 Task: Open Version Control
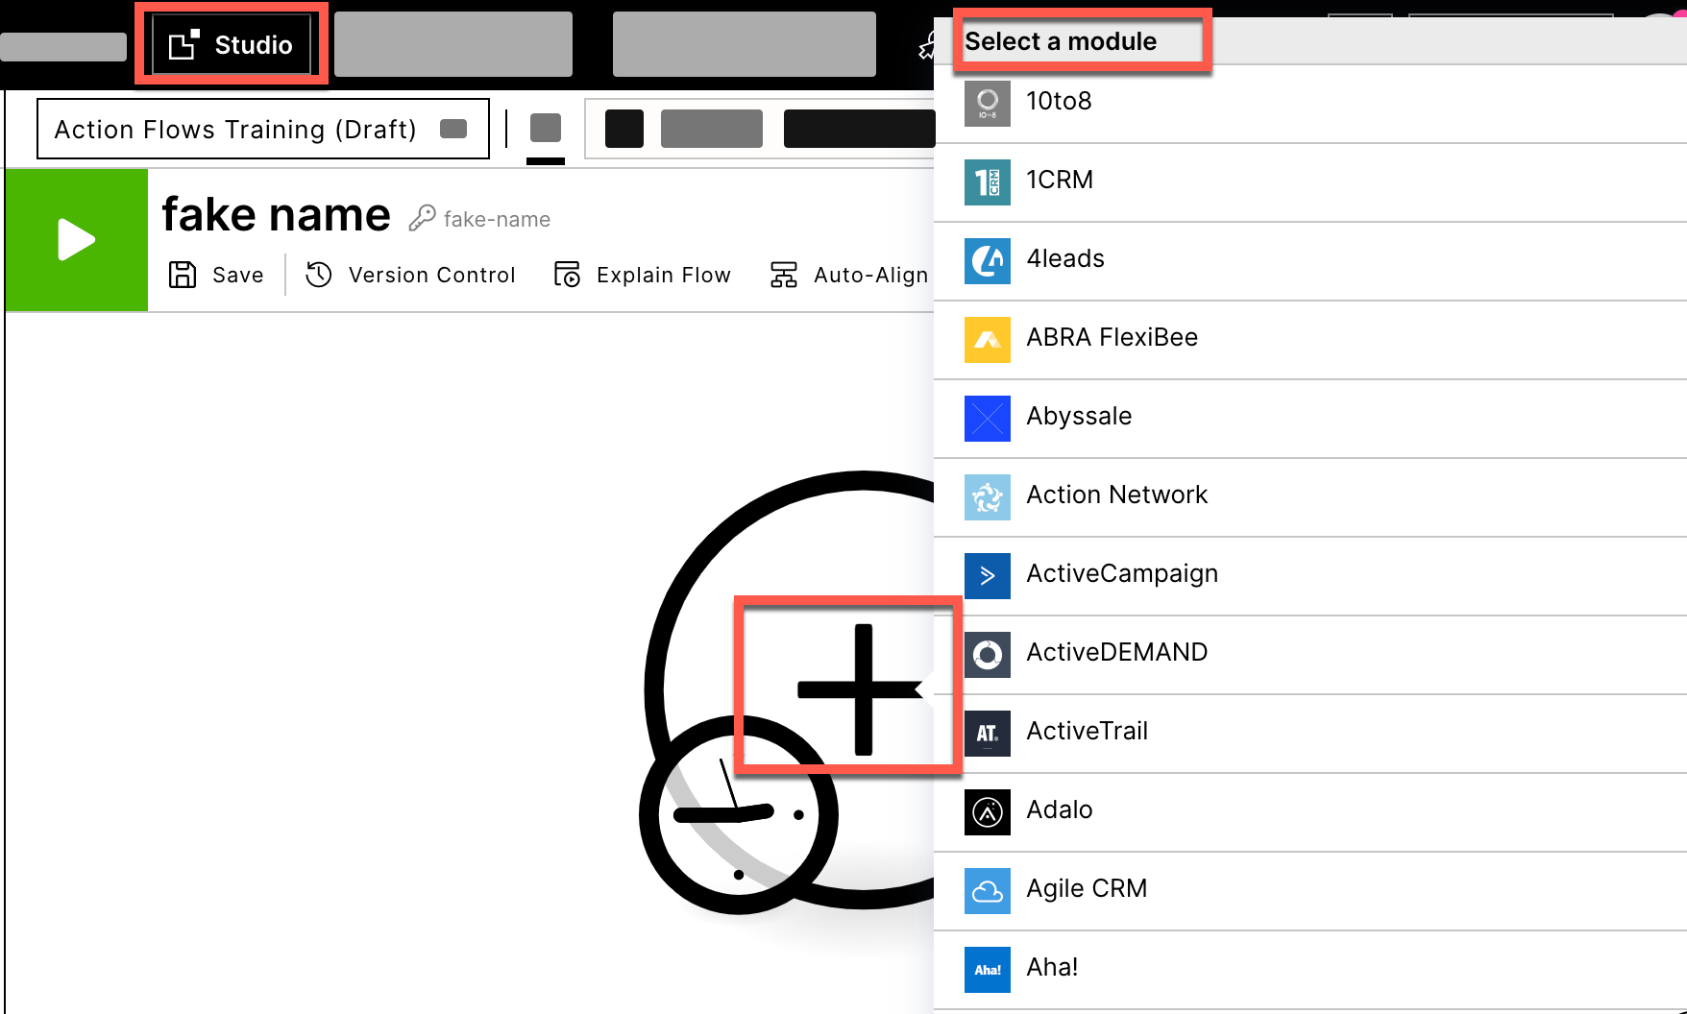(410, 275)
